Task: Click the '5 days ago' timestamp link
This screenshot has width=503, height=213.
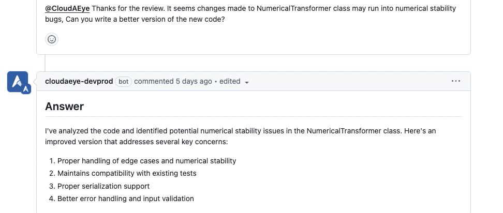Action: coord(194,81)
